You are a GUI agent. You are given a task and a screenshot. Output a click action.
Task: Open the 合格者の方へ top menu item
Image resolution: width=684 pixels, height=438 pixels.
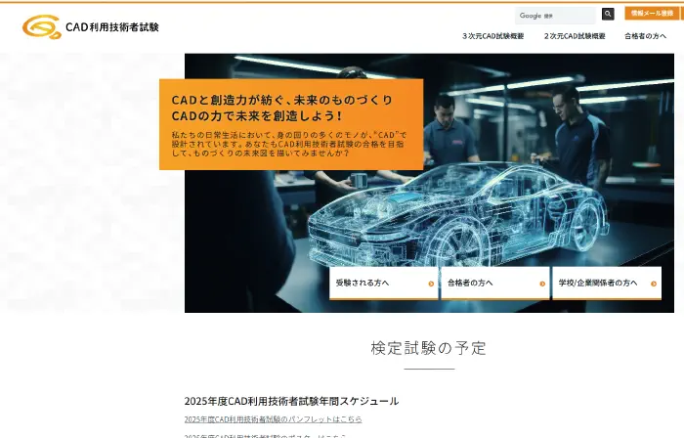[x=645, y=36]
